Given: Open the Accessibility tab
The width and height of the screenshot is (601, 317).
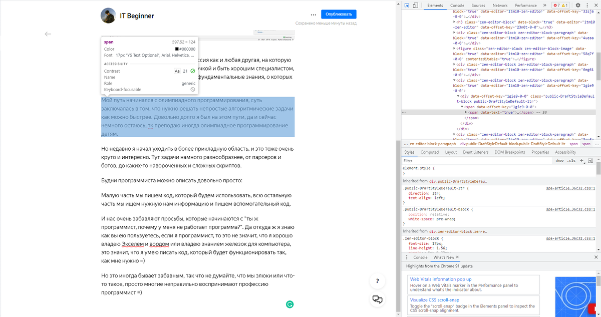Looking at the screenshot, I should pyautogui.click(x=565, y=152).
